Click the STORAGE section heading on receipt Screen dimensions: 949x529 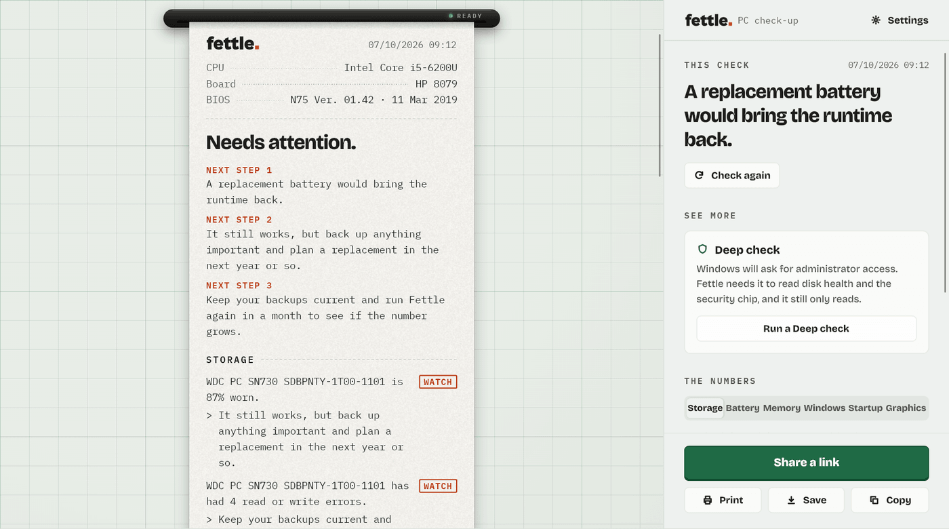click(x=230, y=360)
